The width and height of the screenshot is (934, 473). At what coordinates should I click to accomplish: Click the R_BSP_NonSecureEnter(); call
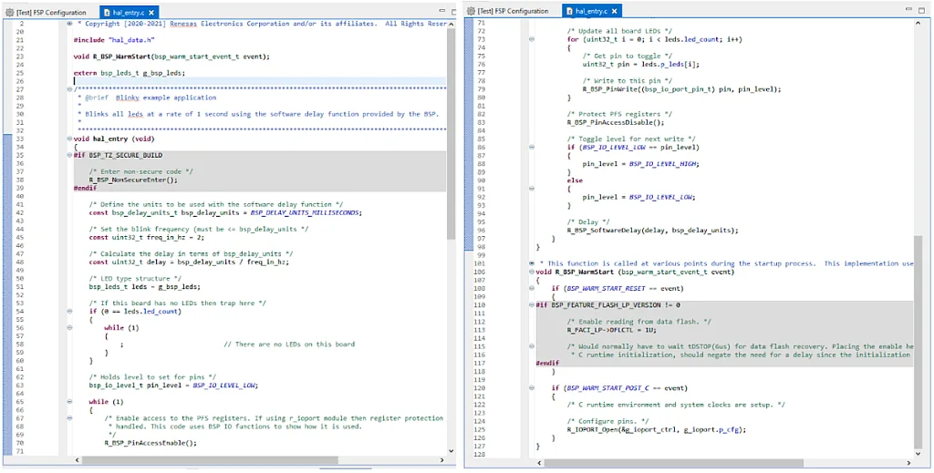[133, 180]
